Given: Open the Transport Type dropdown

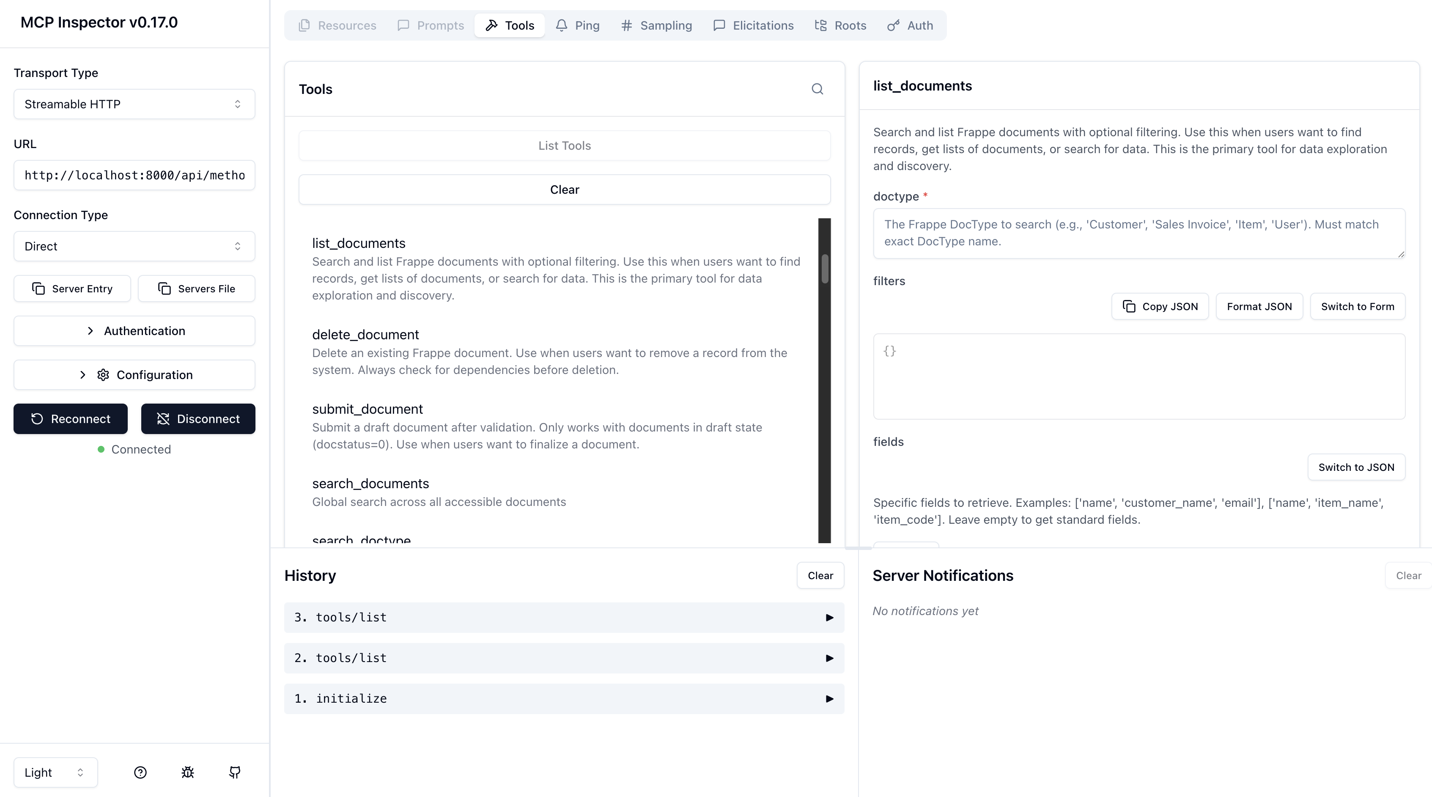Looking at the screenshot, I should pyautogui.click(x=134, y=104).
